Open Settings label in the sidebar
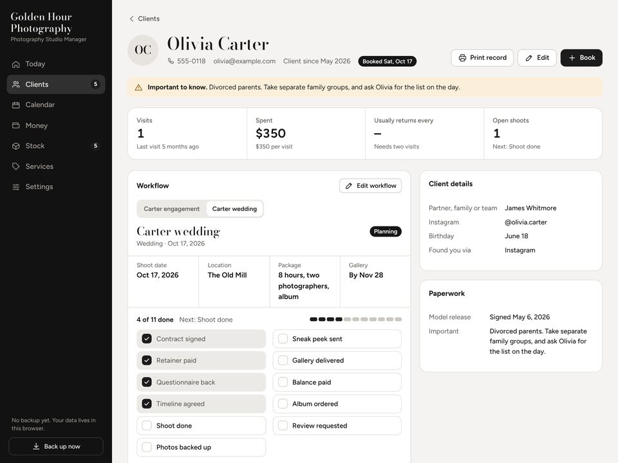Screen dimensions: 618x463 [x=39, y=186]
